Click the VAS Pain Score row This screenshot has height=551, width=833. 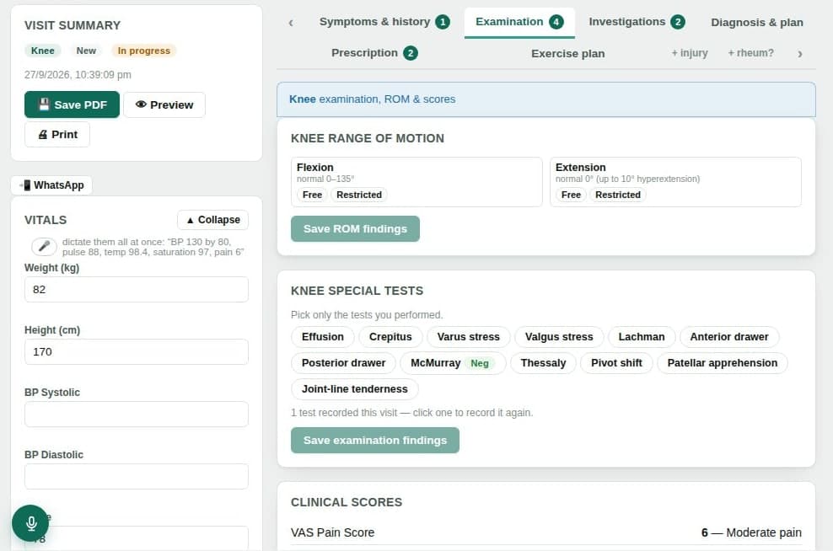point(546,532)
